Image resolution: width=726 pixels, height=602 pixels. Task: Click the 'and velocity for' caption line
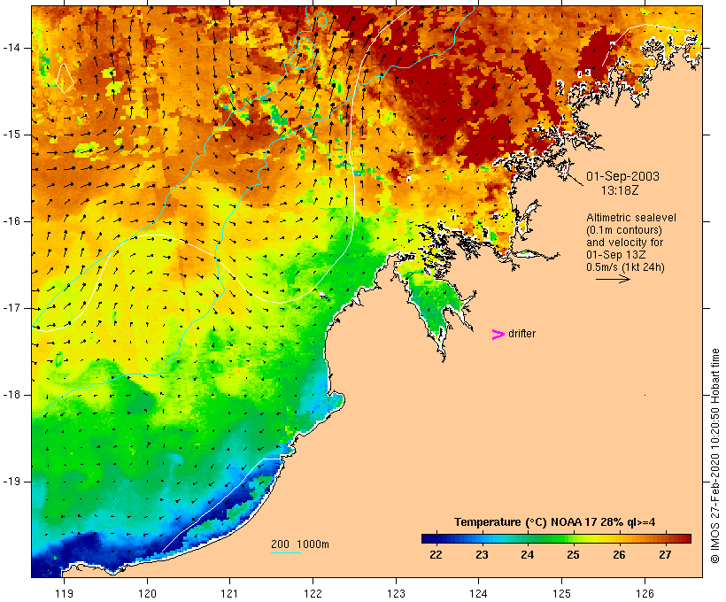pos(624,243)
